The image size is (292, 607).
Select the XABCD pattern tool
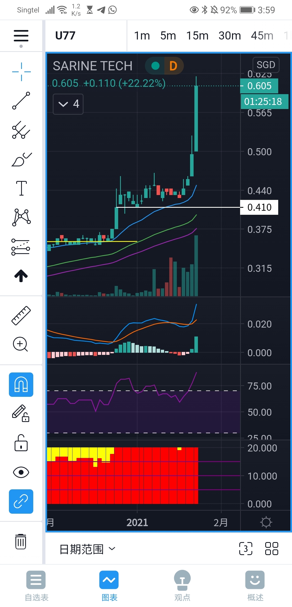coord(21,217)
